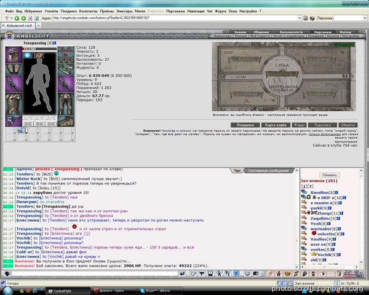The image size is (369, 295).
Task: Open the dropdown arrow beside the up arrow
Action: 11,18
